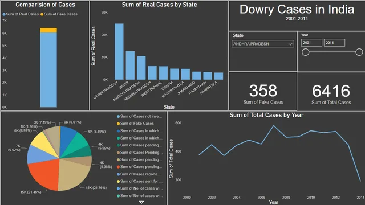365x205 pixels.
Task: Click the Sum of Total Cases by Year title
Action: coord(266,115)
